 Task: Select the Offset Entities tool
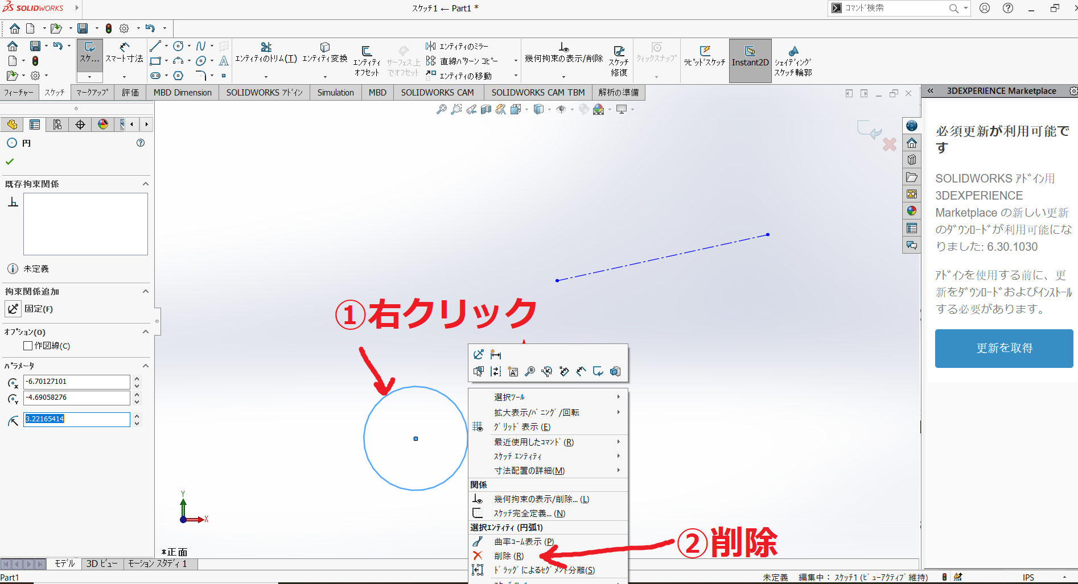tap(367, 60)
